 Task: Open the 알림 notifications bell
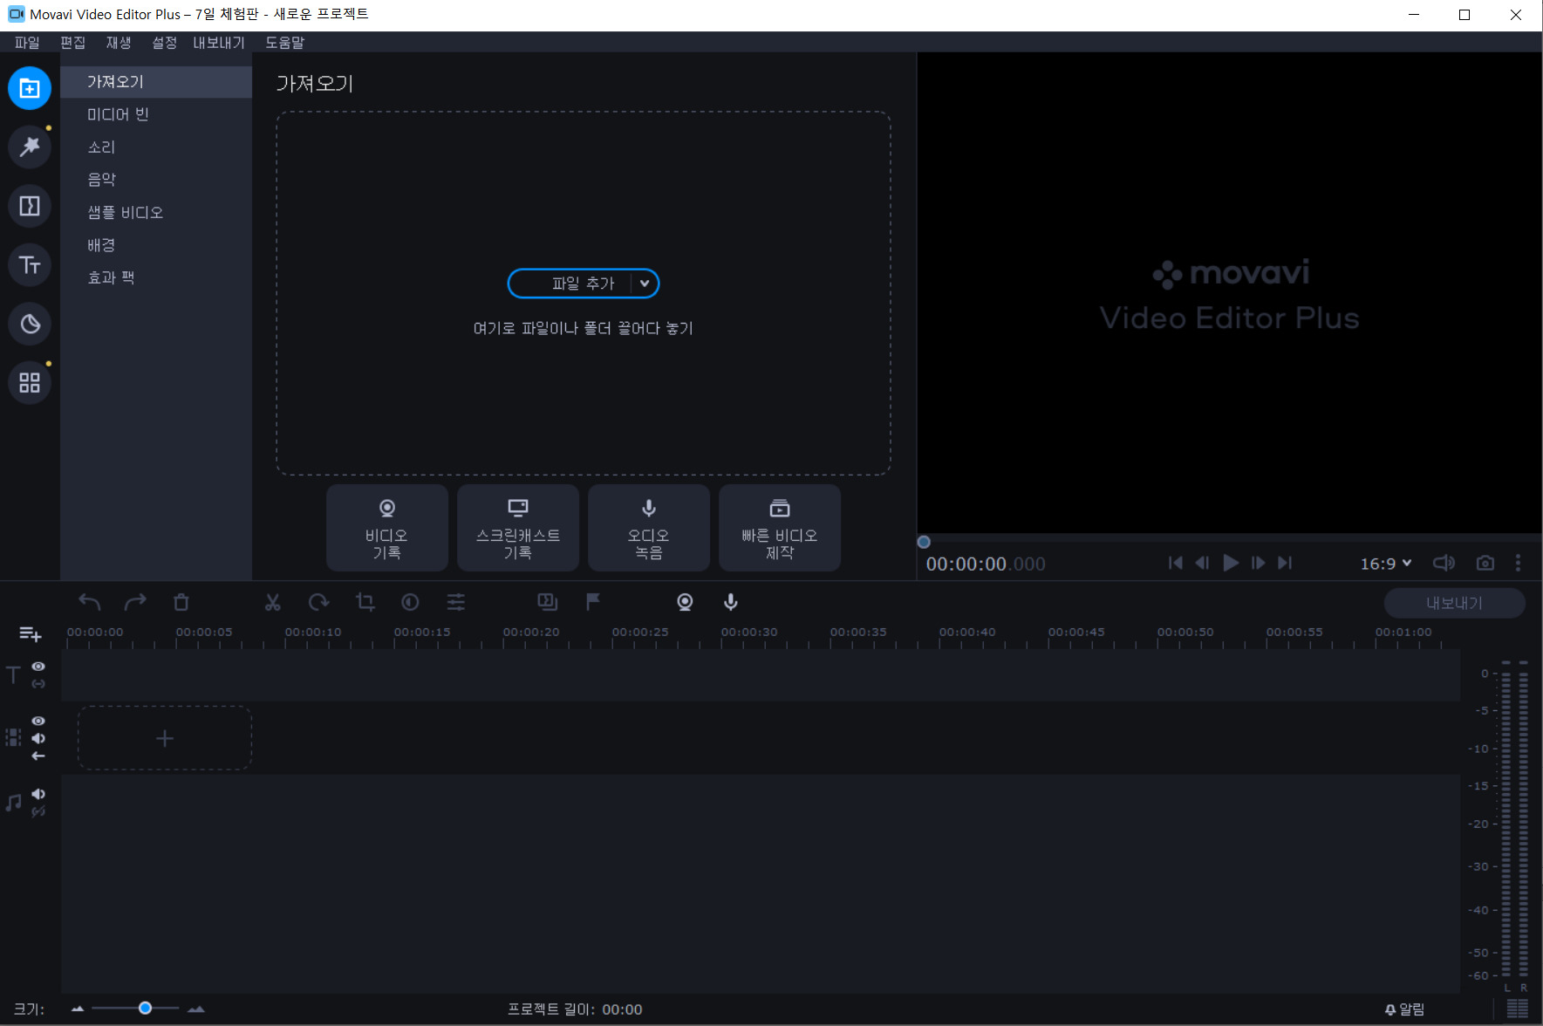click(x=1404, y=1009)
